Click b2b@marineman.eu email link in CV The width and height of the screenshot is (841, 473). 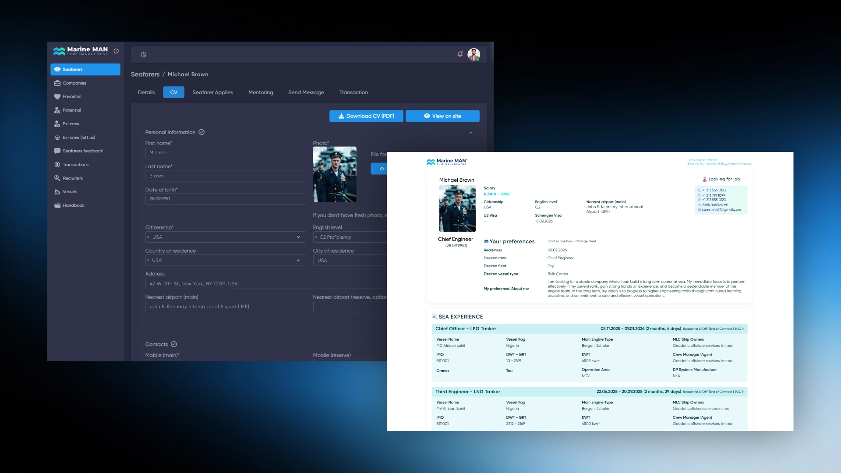(735, 164)
